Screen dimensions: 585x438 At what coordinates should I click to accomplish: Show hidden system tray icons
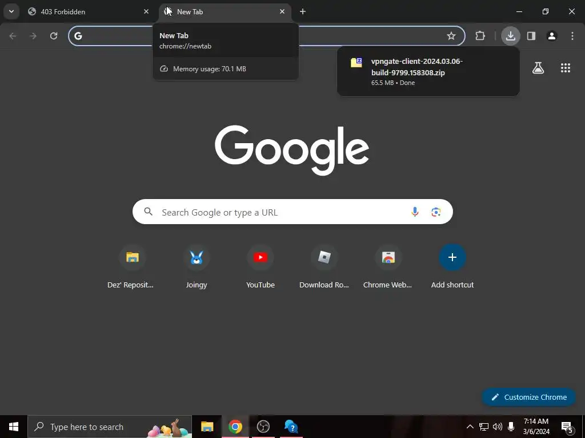pos(470,427)
